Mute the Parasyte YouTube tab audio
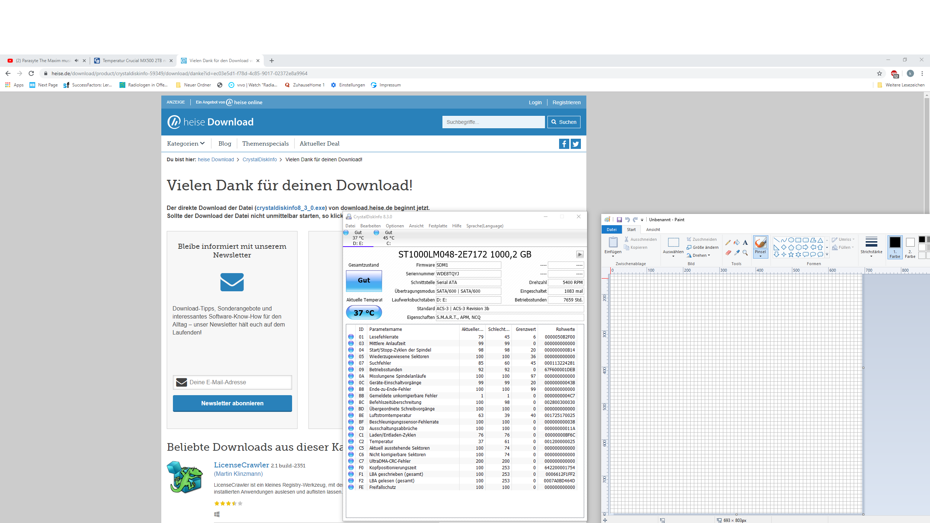Viewport: 930px width, 523px height. point(76,61)
